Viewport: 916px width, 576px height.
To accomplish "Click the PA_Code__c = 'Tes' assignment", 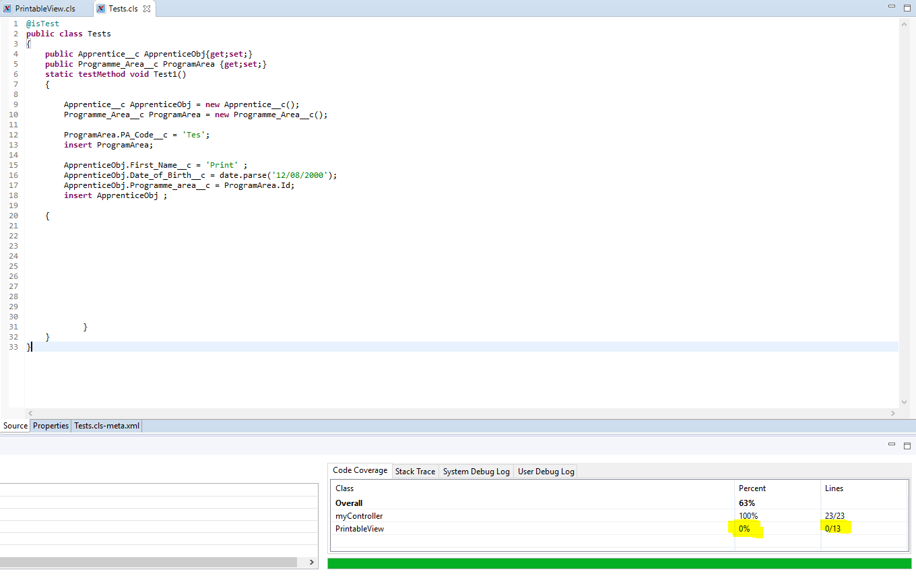I will [x=137, y=135].
